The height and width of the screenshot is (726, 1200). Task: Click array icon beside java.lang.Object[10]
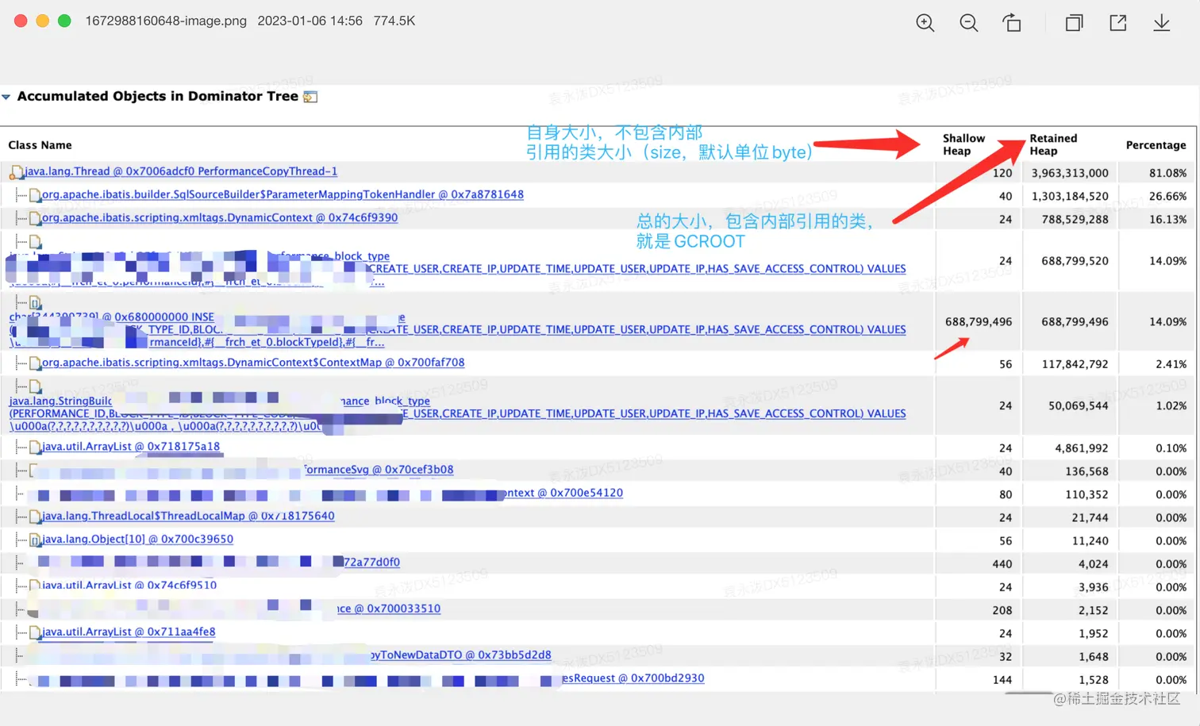[x=35, y=540]
